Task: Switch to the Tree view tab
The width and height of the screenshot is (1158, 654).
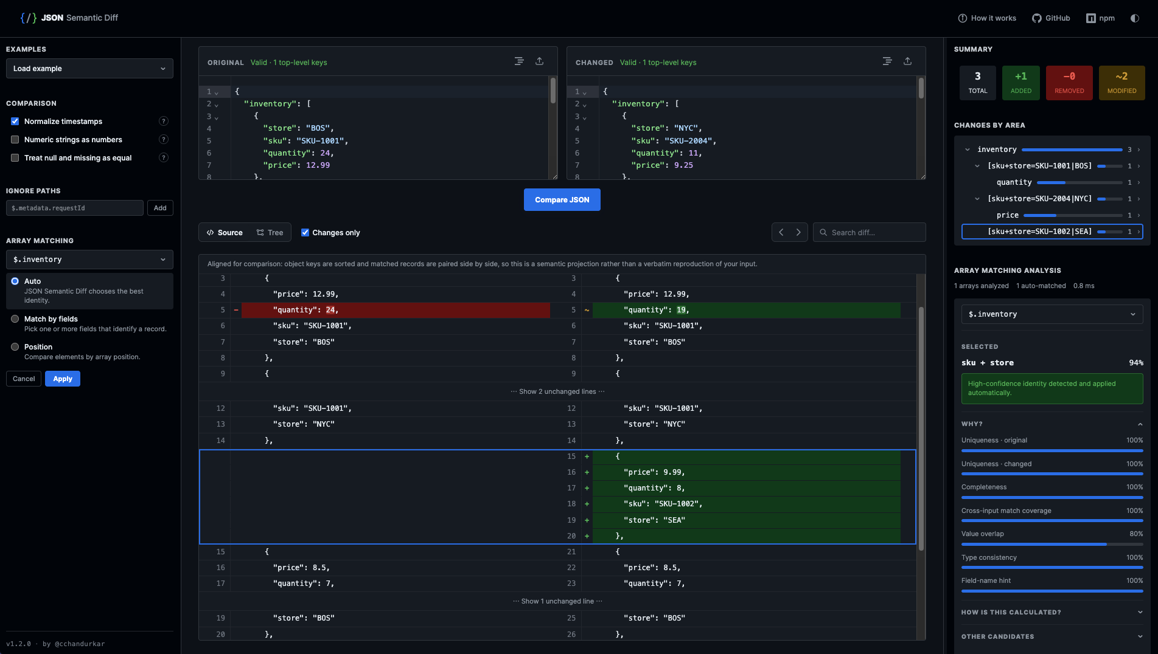Action: [x=270, y=233]
